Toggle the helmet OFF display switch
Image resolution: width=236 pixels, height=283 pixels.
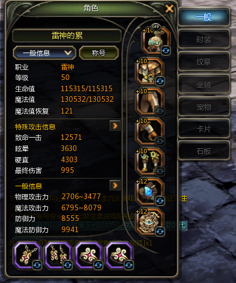click(x=156, y=27)
